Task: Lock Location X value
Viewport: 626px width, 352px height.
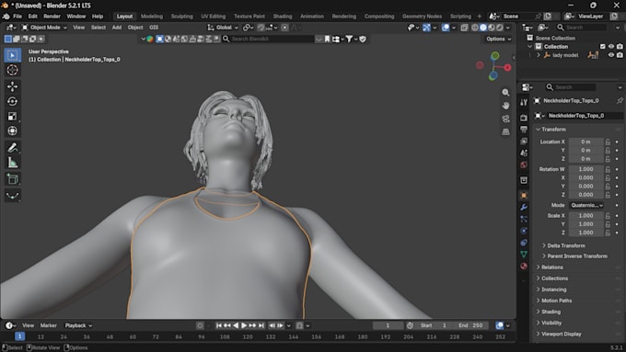Action: 608,142
